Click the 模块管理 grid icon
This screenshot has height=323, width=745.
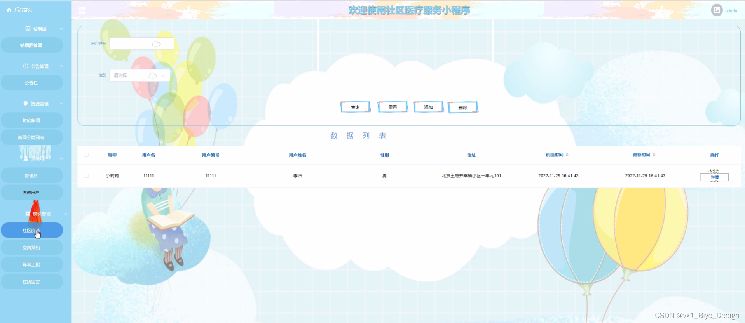pyautogui.click(x=28, y=214)
